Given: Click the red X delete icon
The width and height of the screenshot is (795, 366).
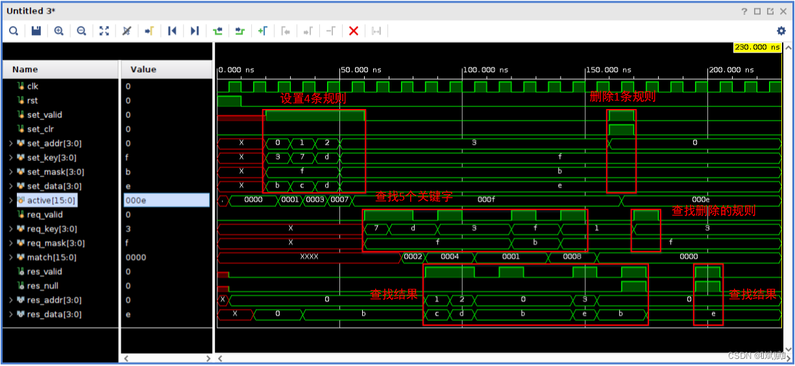Looking at the screenshot, I should point(354,30).
